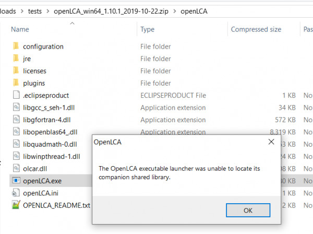Expand the chevron before openLCA breadcrumb
Viewport: 313px width, 234px height.
point(175,11)
